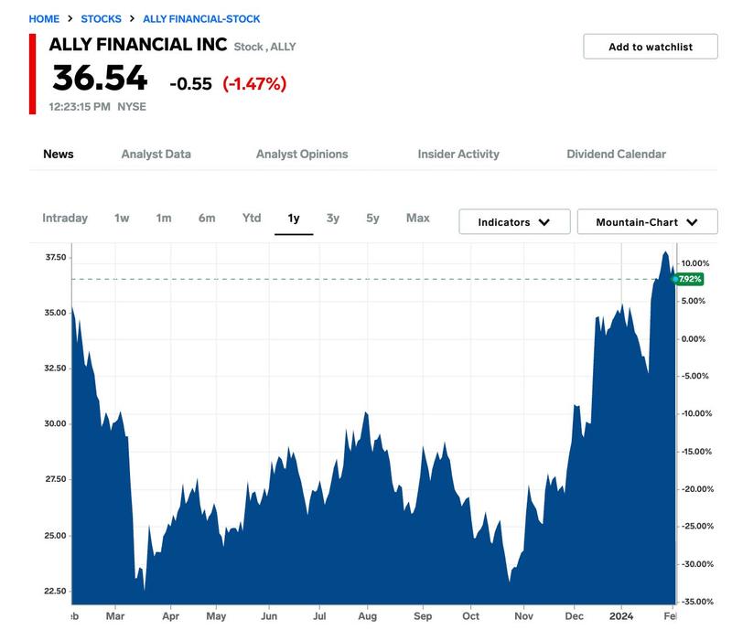
Task: Click the 30.00 y-axis label
Action: [56, 423]
